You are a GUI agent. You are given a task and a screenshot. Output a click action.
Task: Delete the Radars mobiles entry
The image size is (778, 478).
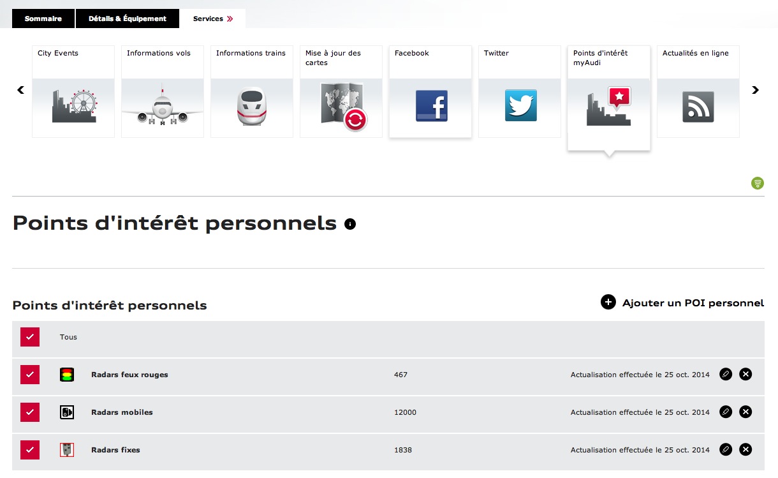pos(745,412)
